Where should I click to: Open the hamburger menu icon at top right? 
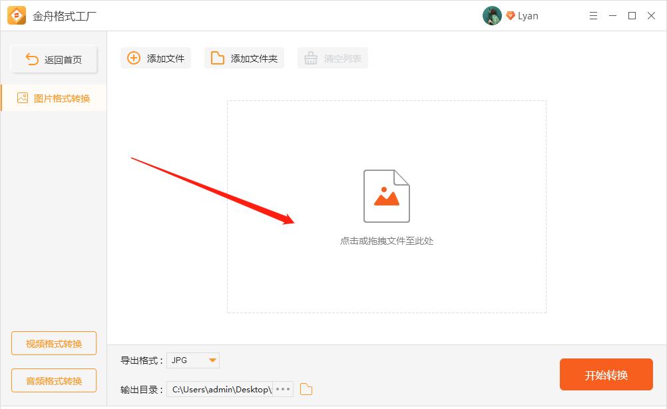pyautogui.click(x=593, y=15)
